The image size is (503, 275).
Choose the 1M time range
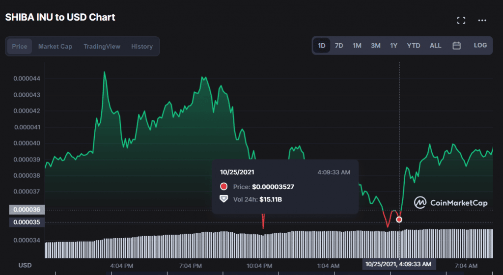pyautogui.click(x=357, y=46)
